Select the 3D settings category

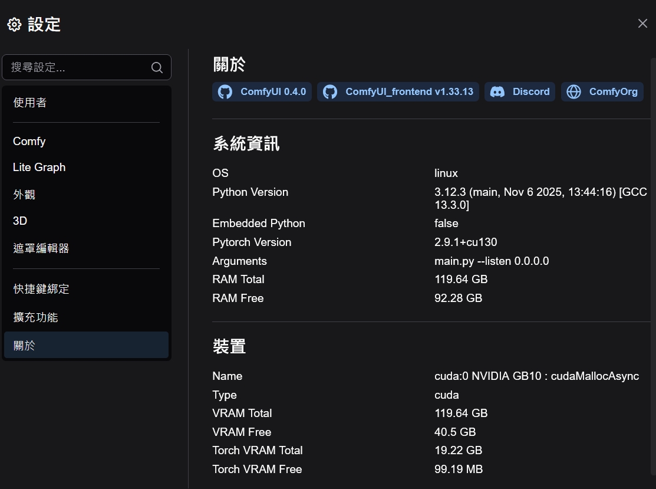click(20, 221)
